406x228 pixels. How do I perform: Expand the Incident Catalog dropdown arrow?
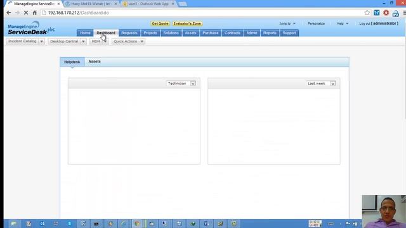pyautogui.click(x=42, y=41)
